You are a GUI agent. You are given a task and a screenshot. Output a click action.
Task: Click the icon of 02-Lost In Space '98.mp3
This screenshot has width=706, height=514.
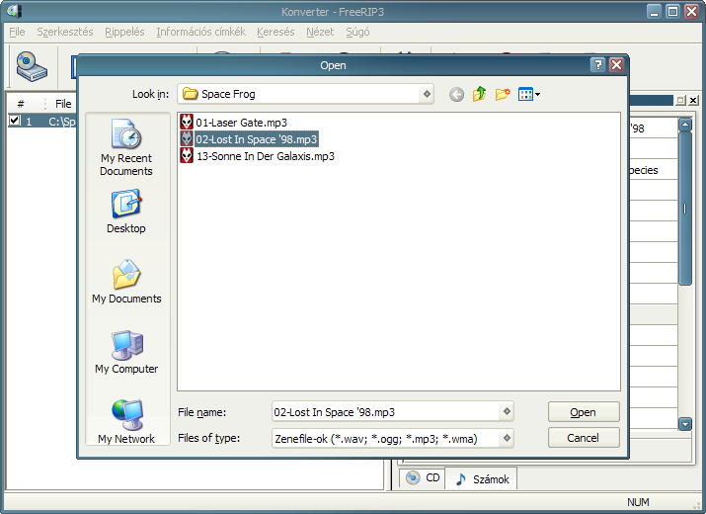(x=187, y=138)
